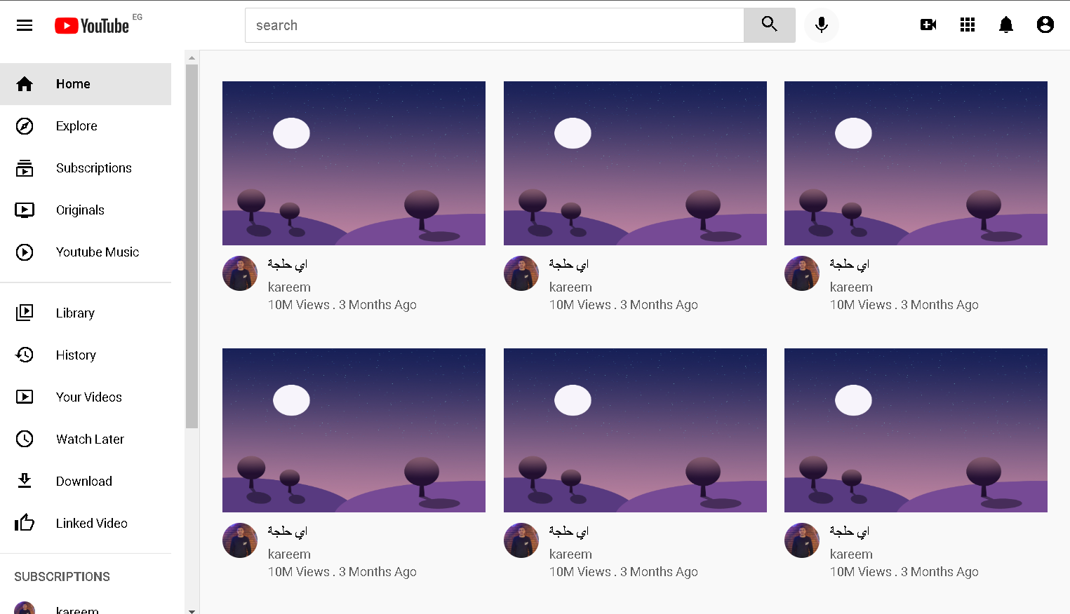Open Subscriptions in the sidebar
1070x614 pixels.
pyautogui.click(x=86, y=168)
